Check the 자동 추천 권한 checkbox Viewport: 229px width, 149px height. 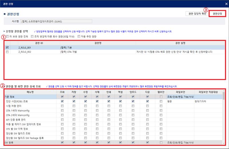[79, 36]
